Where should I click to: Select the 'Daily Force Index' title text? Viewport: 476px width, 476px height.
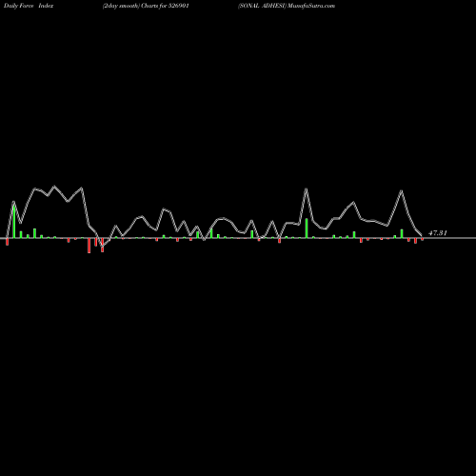pos(29,6)
